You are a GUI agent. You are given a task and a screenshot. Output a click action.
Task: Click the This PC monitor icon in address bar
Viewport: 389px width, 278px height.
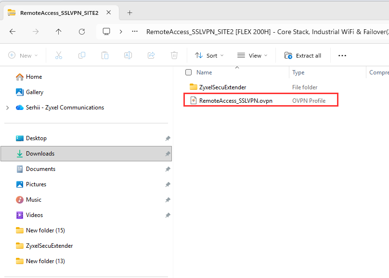pyautogui.click(x=106, y=32)
